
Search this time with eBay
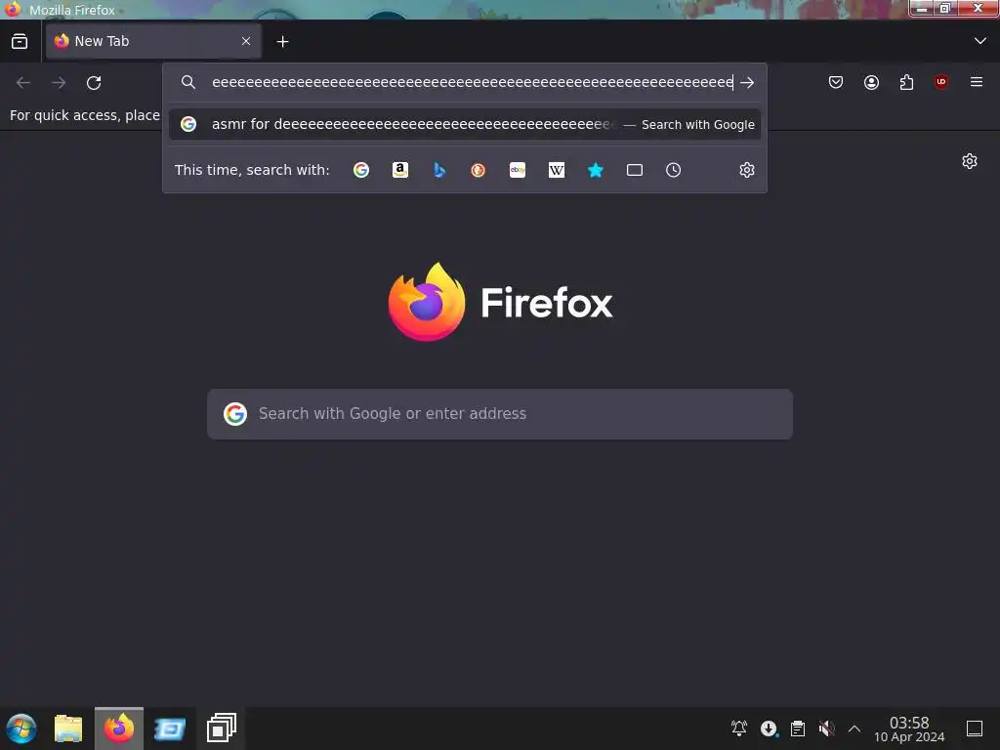[x=518, y=170]
